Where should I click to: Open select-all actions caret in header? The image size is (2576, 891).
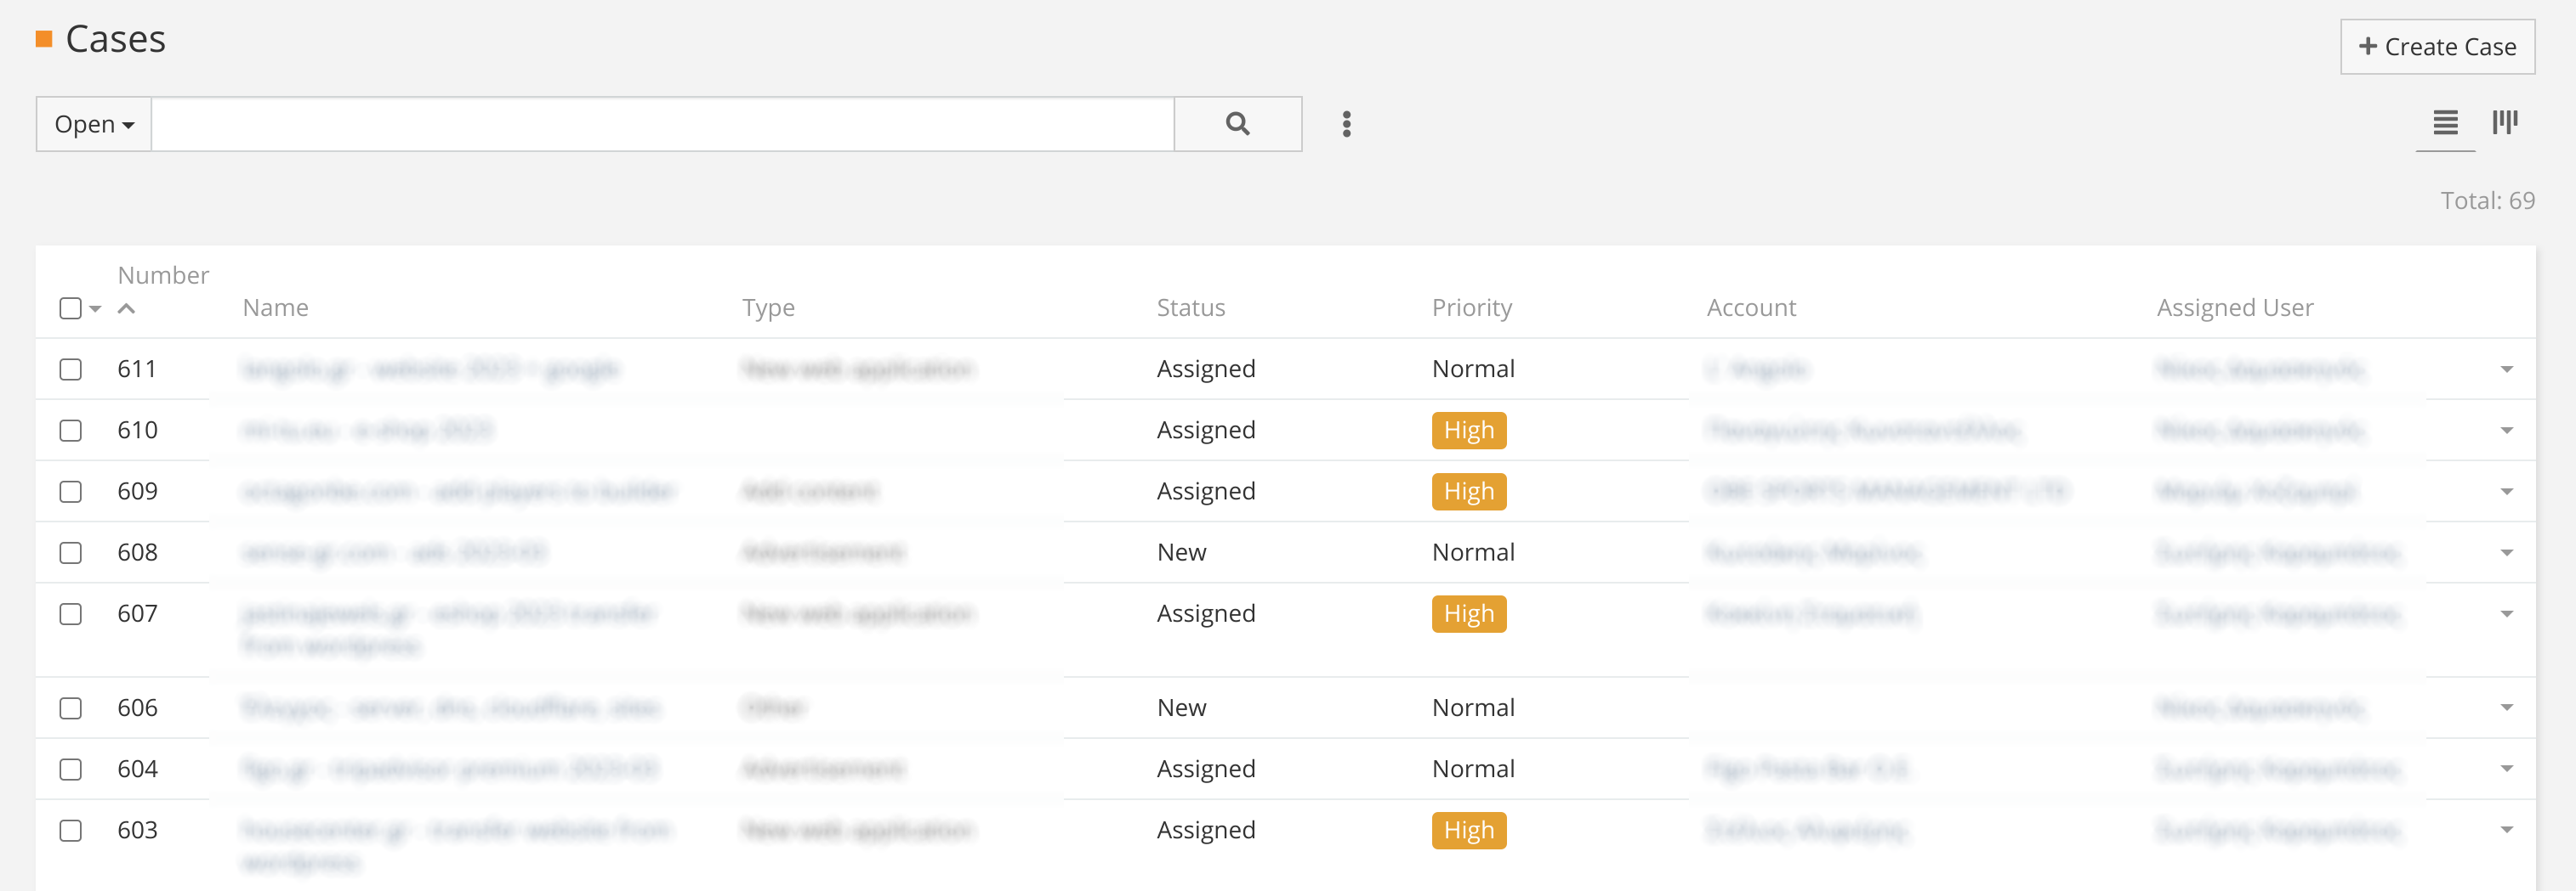[x=96, y=308]
